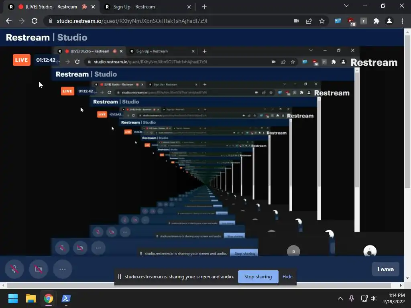411x308 pixels.
Task: Click the horizontal scrollbar at the bottom
Action: (x=199, y=285)
